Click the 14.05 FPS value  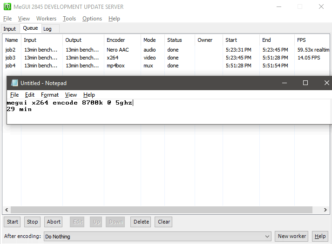tap(309, 58)
